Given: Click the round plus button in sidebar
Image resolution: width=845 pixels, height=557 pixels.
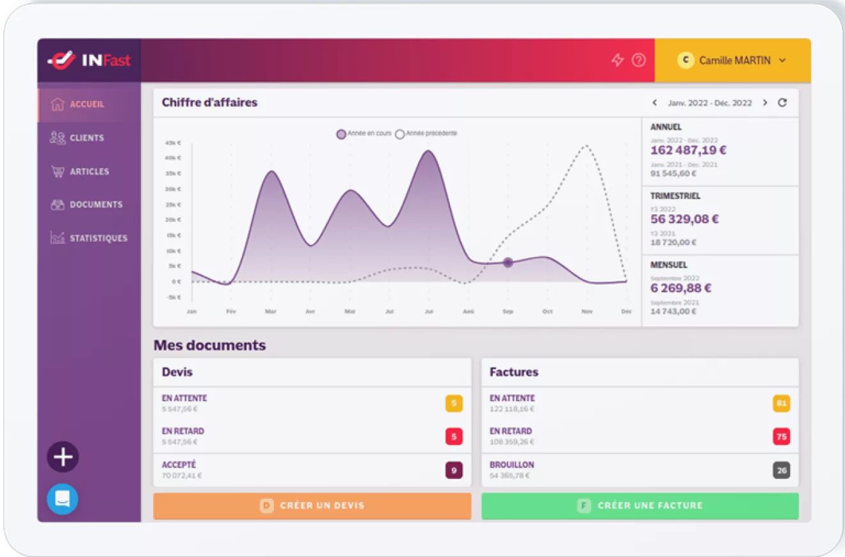Looking at the screenshot, I should point(63,457).
